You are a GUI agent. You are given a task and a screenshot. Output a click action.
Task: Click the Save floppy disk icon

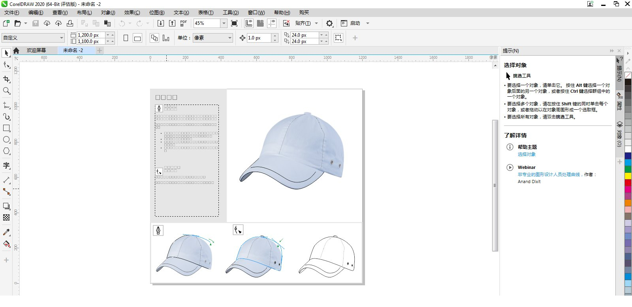pyautogui.click(x=36, y=23)
